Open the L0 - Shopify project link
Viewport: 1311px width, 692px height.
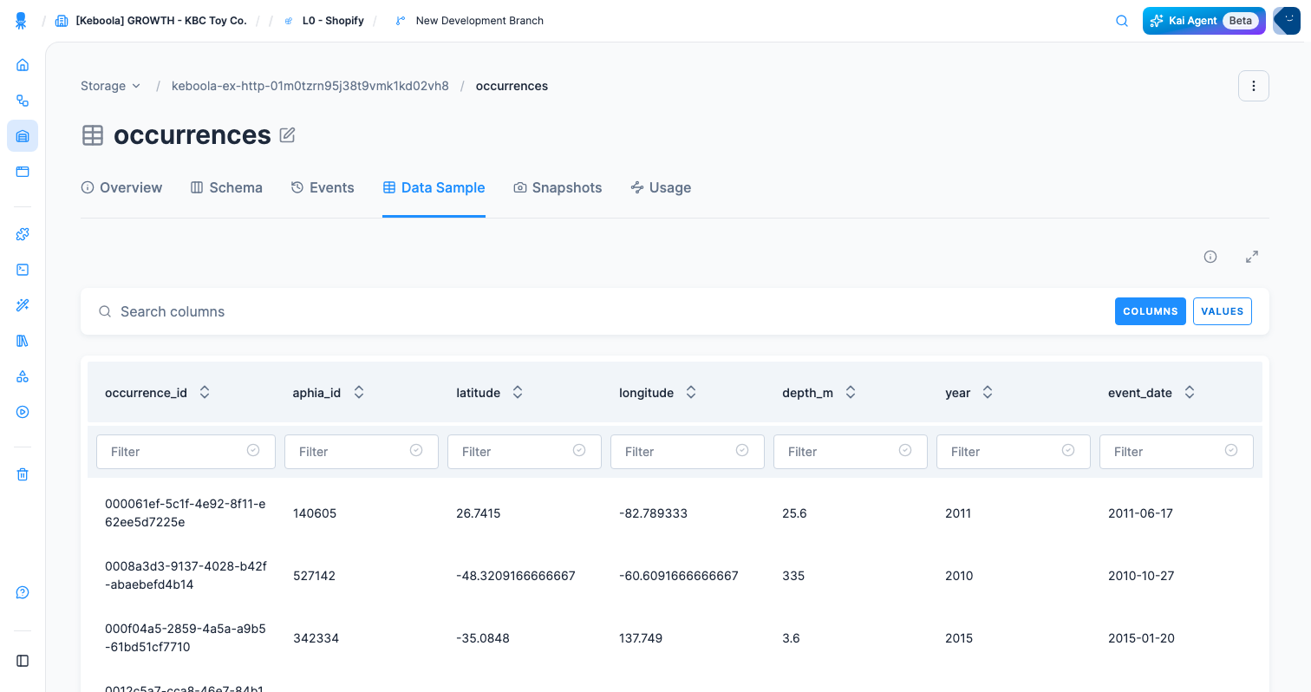(x=332, y=21)
